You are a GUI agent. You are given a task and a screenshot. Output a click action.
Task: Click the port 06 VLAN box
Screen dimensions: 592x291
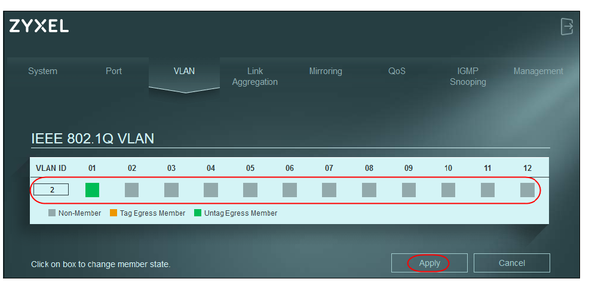click(290, 190)
